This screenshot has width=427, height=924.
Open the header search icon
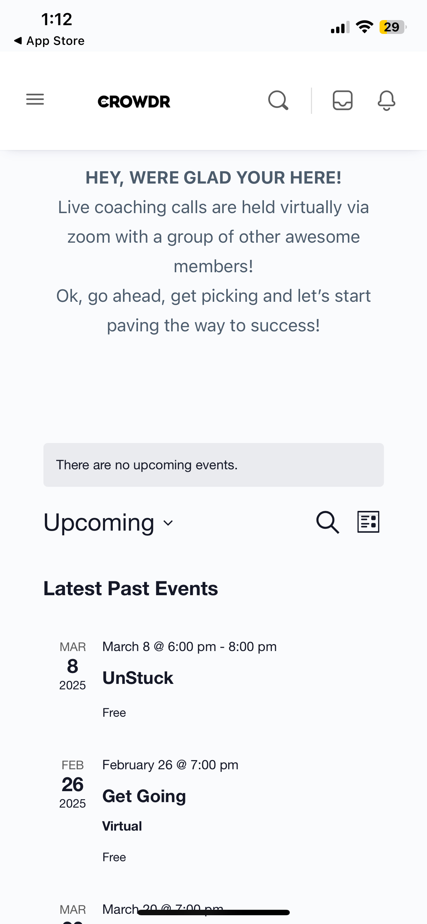click(278, 100)
